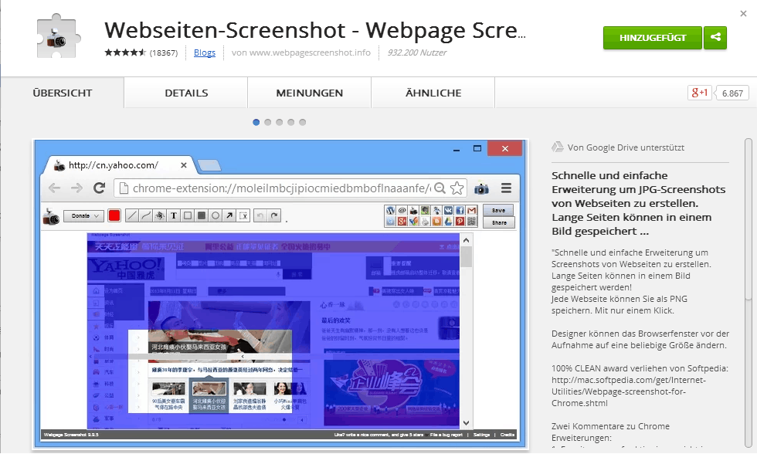
Task: Select the third carousel dot
Action: 280,122
